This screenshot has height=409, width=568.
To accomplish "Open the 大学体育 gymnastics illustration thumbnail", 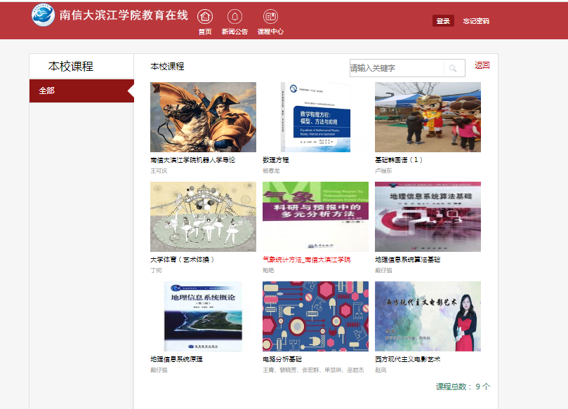I will pos(203,217).
